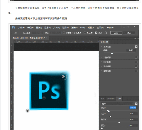Click the noise 大小 size slider handle
The width and height of the screenshot is (142, 130).
click(x=110, y=116)
